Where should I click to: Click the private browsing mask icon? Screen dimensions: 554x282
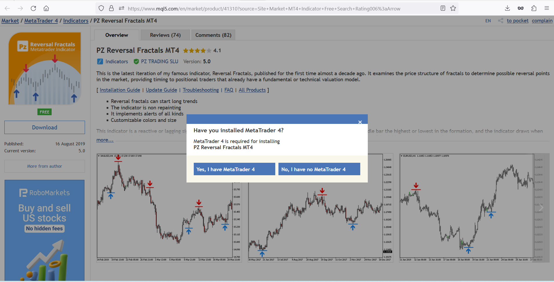click(521, 8)
